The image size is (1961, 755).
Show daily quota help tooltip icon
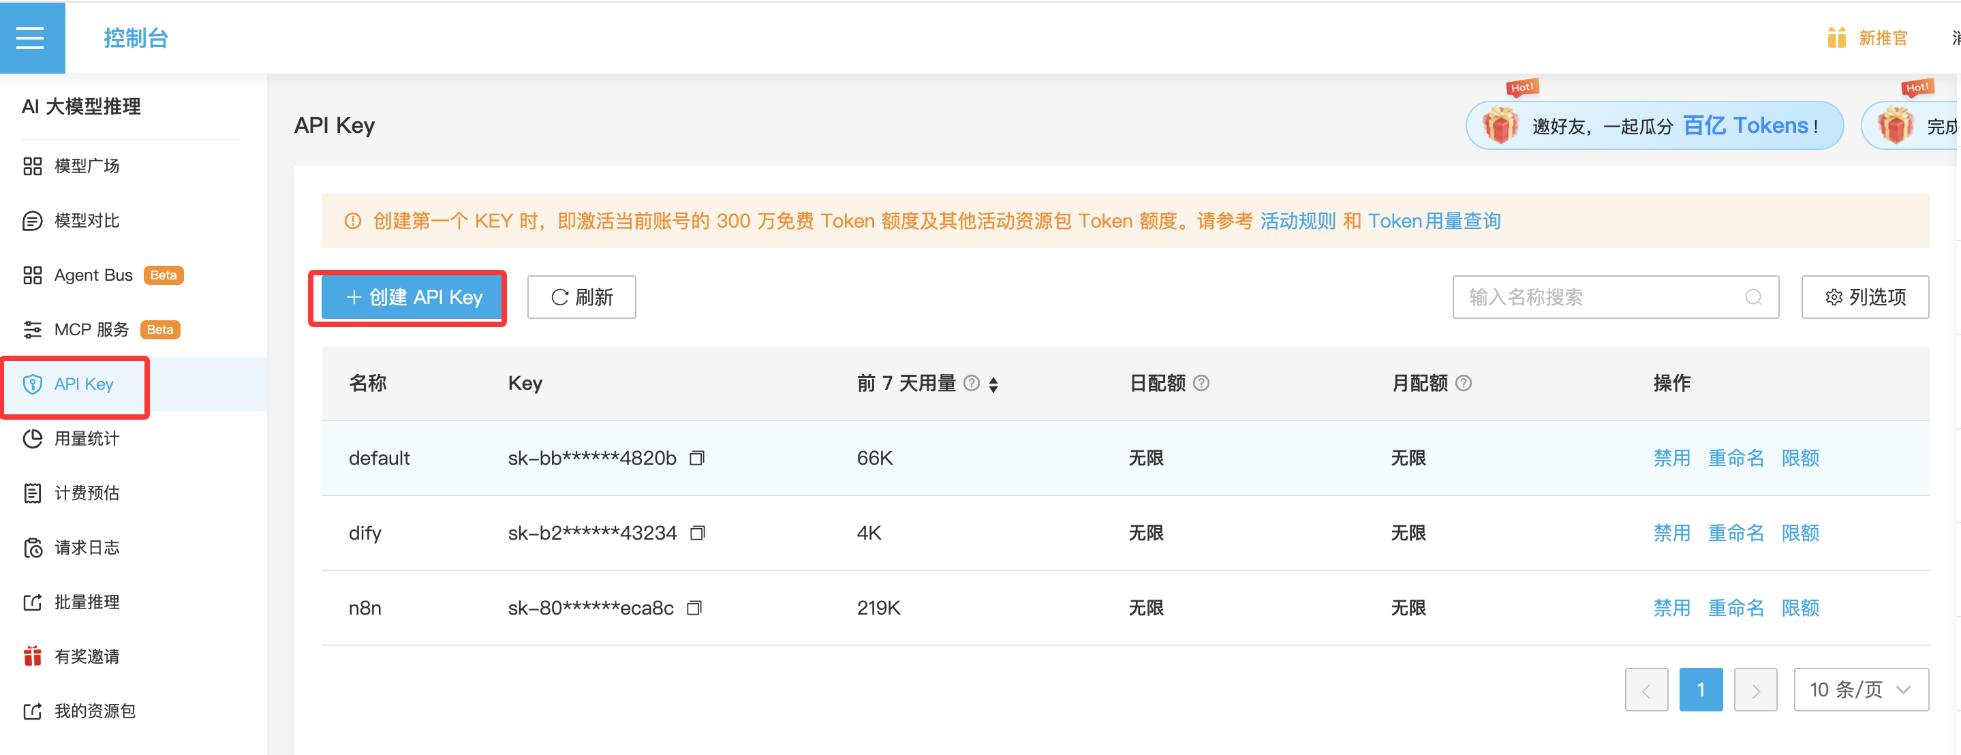pos(1201,383)
